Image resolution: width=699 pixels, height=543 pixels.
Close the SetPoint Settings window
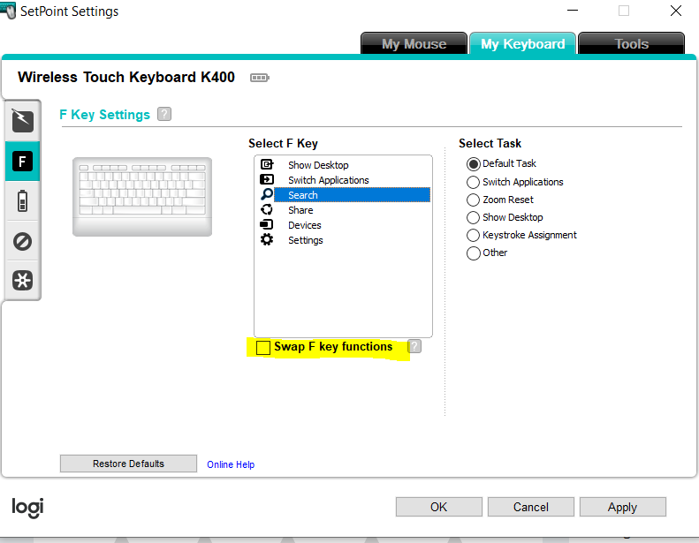[x=676, y=11]
